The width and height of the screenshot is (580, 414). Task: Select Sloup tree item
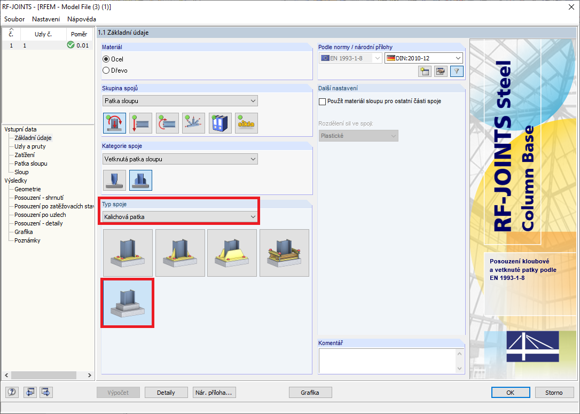click(21, 172)
